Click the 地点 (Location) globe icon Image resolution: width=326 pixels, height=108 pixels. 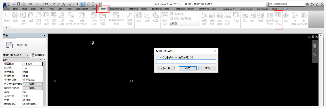tap(139, 17)
